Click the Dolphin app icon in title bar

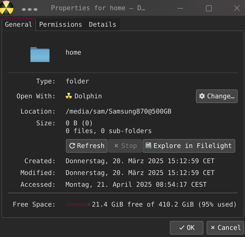click(x=6, y=8)
